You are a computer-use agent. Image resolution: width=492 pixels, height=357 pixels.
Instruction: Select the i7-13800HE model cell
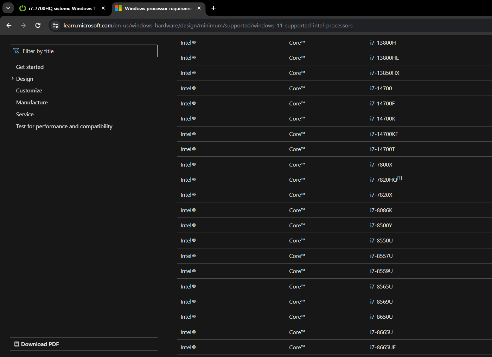(384, 58)
